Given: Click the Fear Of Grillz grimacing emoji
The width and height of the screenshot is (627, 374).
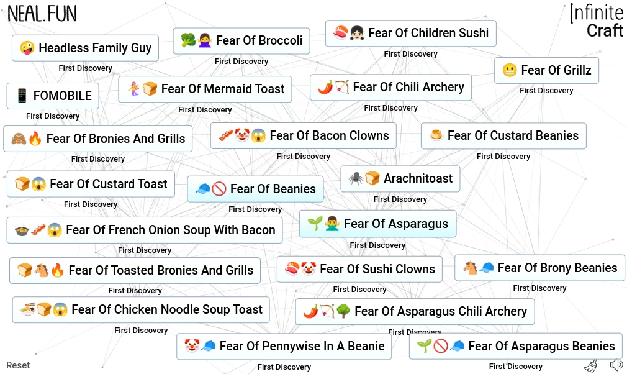Looking at the screenshot, I should click(x=510, y=70).
